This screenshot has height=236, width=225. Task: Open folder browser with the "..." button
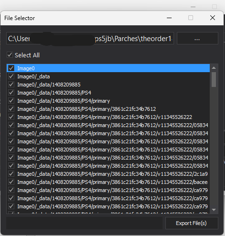(197, 38)
